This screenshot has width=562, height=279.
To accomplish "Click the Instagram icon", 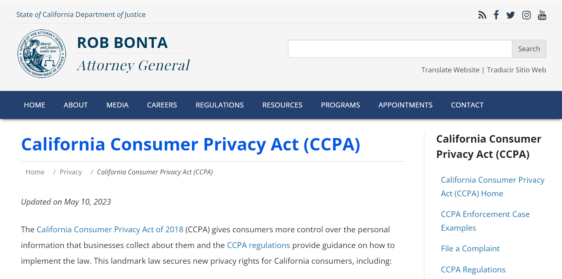I will pos(526,14).
